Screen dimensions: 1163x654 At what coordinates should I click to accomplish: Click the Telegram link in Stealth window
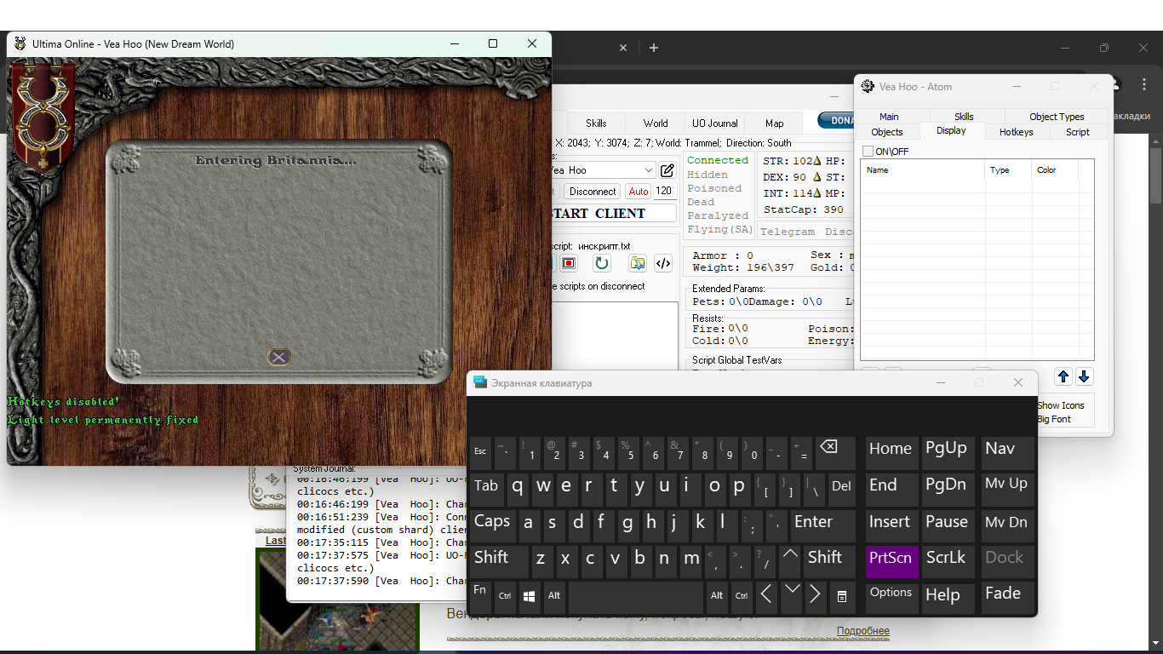(787, 232)
